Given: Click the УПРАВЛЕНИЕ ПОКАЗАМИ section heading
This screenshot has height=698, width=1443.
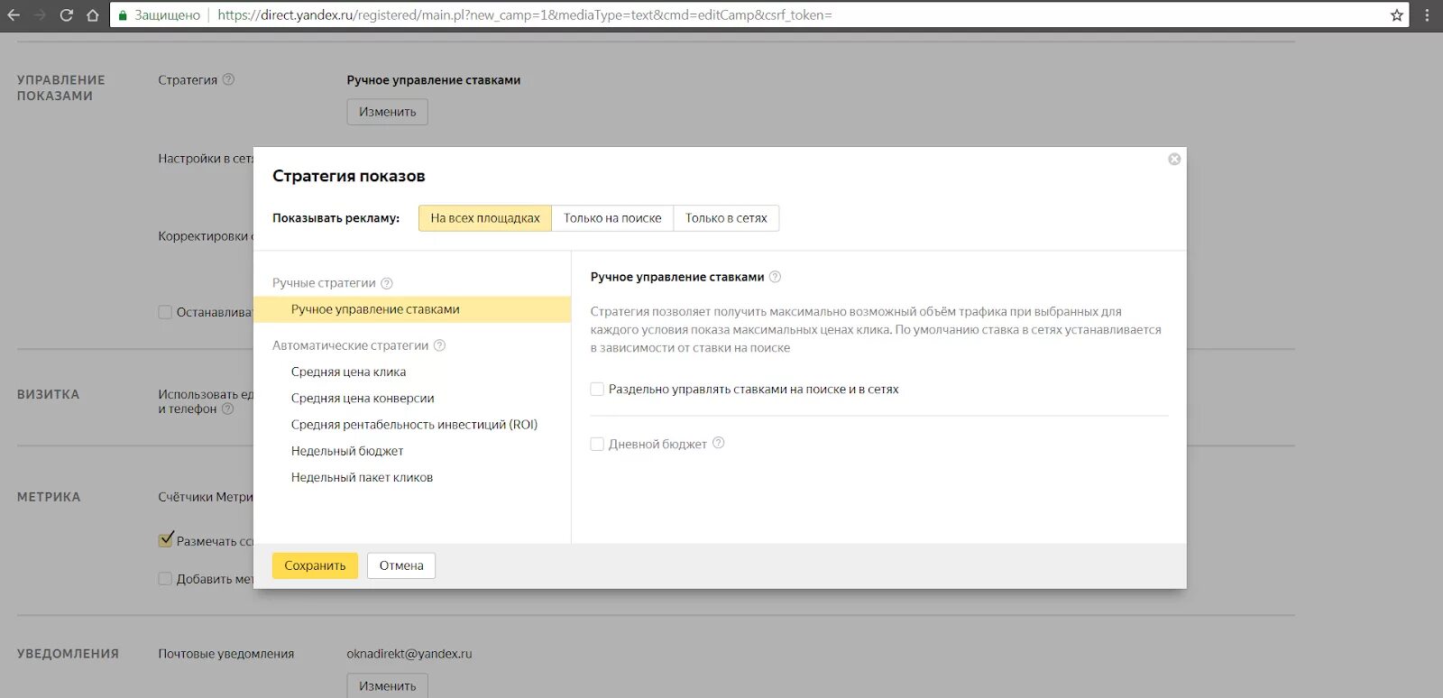Looking at the screenshot, I should 61,87.
